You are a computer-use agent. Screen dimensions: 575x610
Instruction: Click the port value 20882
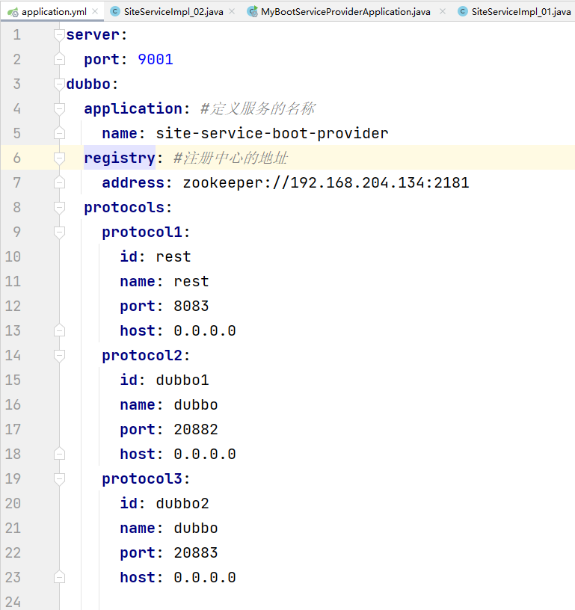pyautogui.click(x=196, y=430)
